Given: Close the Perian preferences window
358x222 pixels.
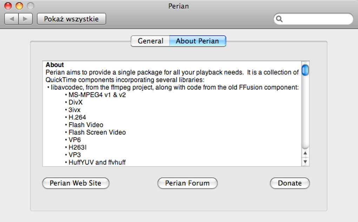Looking at the screenshot, I should [8, 6].
